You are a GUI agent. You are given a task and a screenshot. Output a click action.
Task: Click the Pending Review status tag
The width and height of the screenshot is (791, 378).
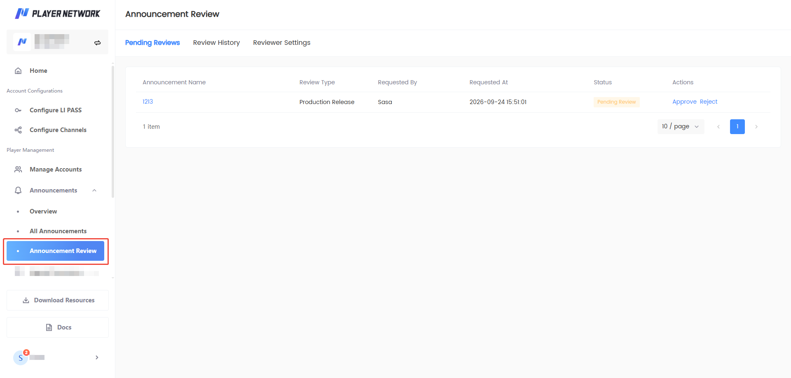pos(616,102)
